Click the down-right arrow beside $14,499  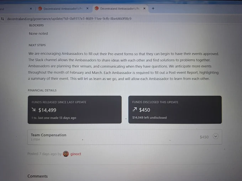tap(34, 110)
